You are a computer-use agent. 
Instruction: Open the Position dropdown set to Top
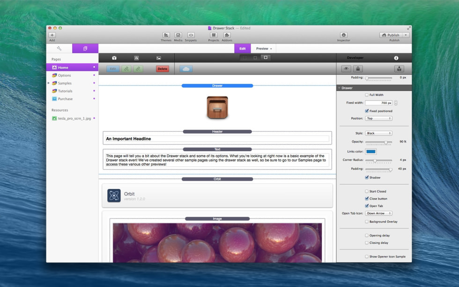pyautogui.click(x=378, y=118)
